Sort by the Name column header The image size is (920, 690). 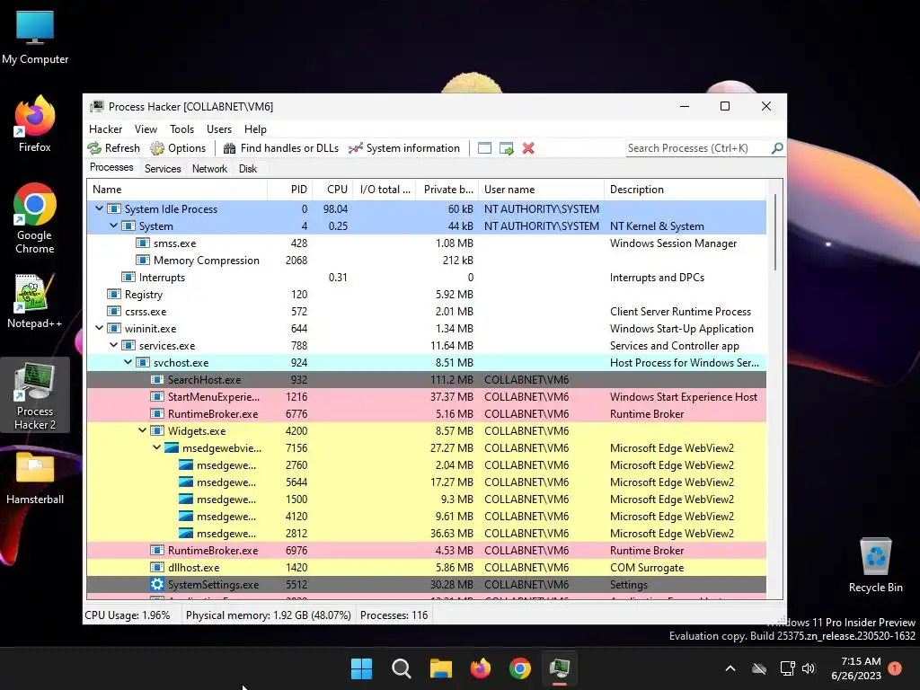click(177, 190)
